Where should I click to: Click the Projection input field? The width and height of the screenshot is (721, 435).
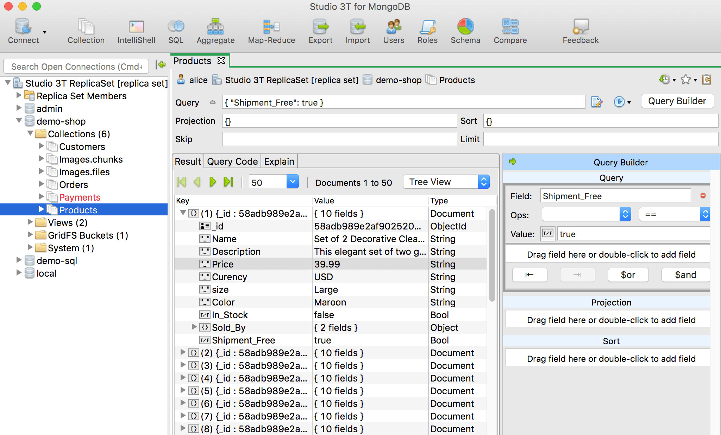pyautogui.click(x=339, y=121)
